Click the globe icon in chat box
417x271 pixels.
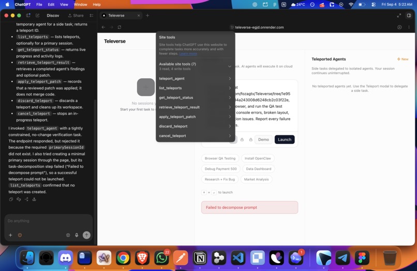pyautogui.click(x=68, y=235)
